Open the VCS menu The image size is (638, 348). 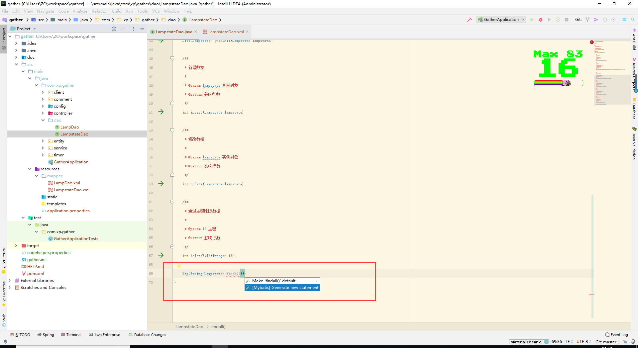[x=156, y=11]
